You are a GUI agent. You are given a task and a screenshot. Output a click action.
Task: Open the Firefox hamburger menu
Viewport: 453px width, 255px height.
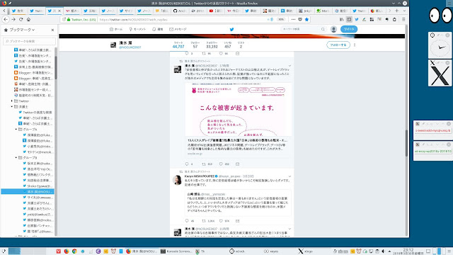pos(403,19)
